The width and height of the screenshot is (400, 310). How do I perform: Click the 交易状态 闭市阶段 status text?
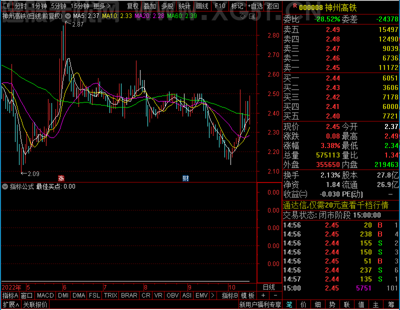click(x=332, y=215)
